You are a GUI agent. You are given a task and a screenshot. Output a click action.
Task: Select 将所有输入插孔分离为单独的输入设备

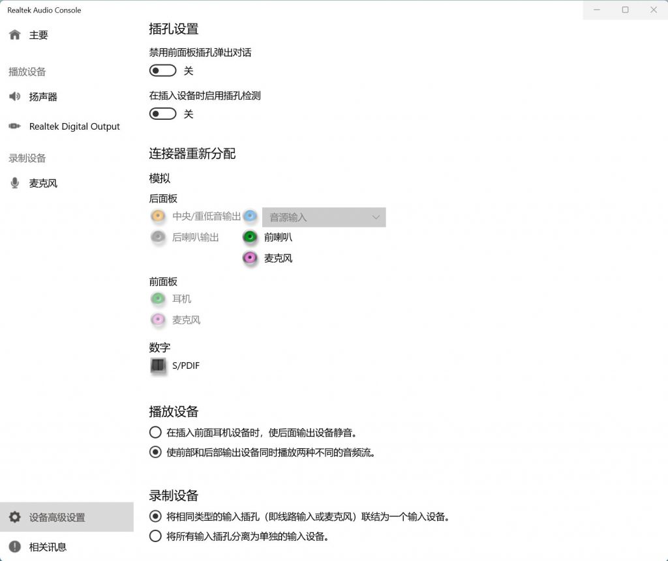pos(155,536)
